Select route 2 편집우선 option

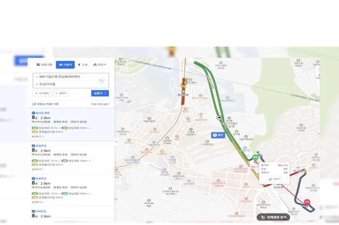[x=71, y=157]
